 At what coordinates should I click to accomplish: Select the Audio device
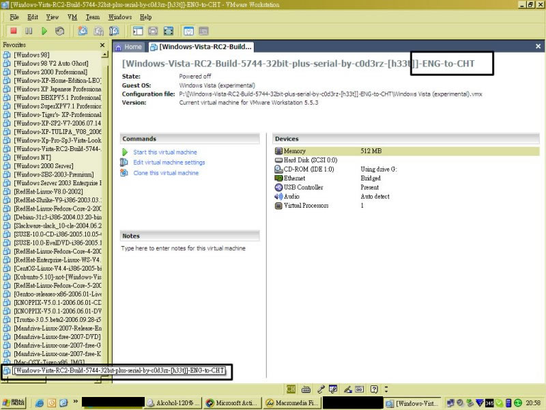click(287, 196)
